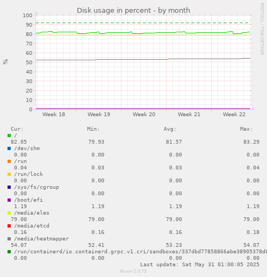Click the Last update timestamp text
This screenshot has width=267, height=277.
tap(200, 265)
